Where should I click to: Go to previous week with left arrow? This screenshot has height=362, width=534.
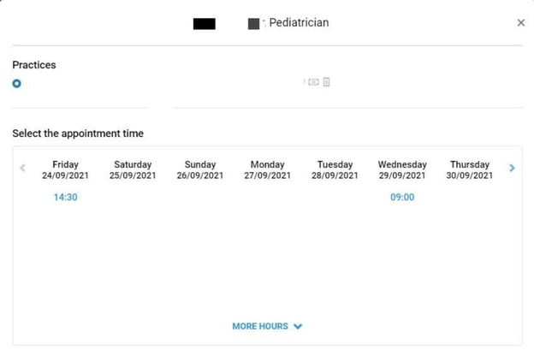click(x=22, y=168)
